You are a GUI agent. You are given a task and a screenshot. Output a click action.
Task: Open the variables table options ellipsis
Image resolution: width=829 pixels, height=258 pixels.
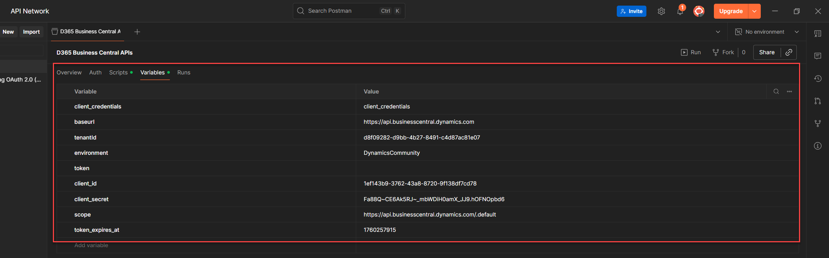pos(789,92)
